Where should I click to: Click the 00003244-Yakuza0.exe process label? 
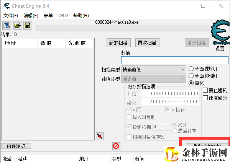(x=117, y=22)
